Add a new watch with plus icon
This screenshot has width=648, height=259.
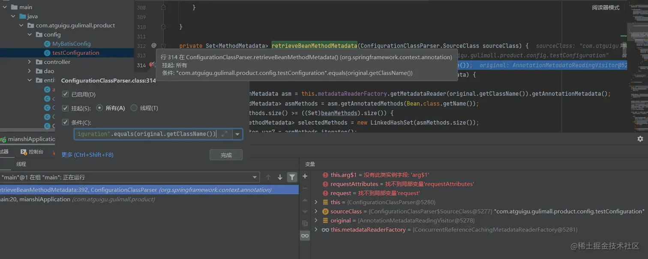click(x=305, y=176)
